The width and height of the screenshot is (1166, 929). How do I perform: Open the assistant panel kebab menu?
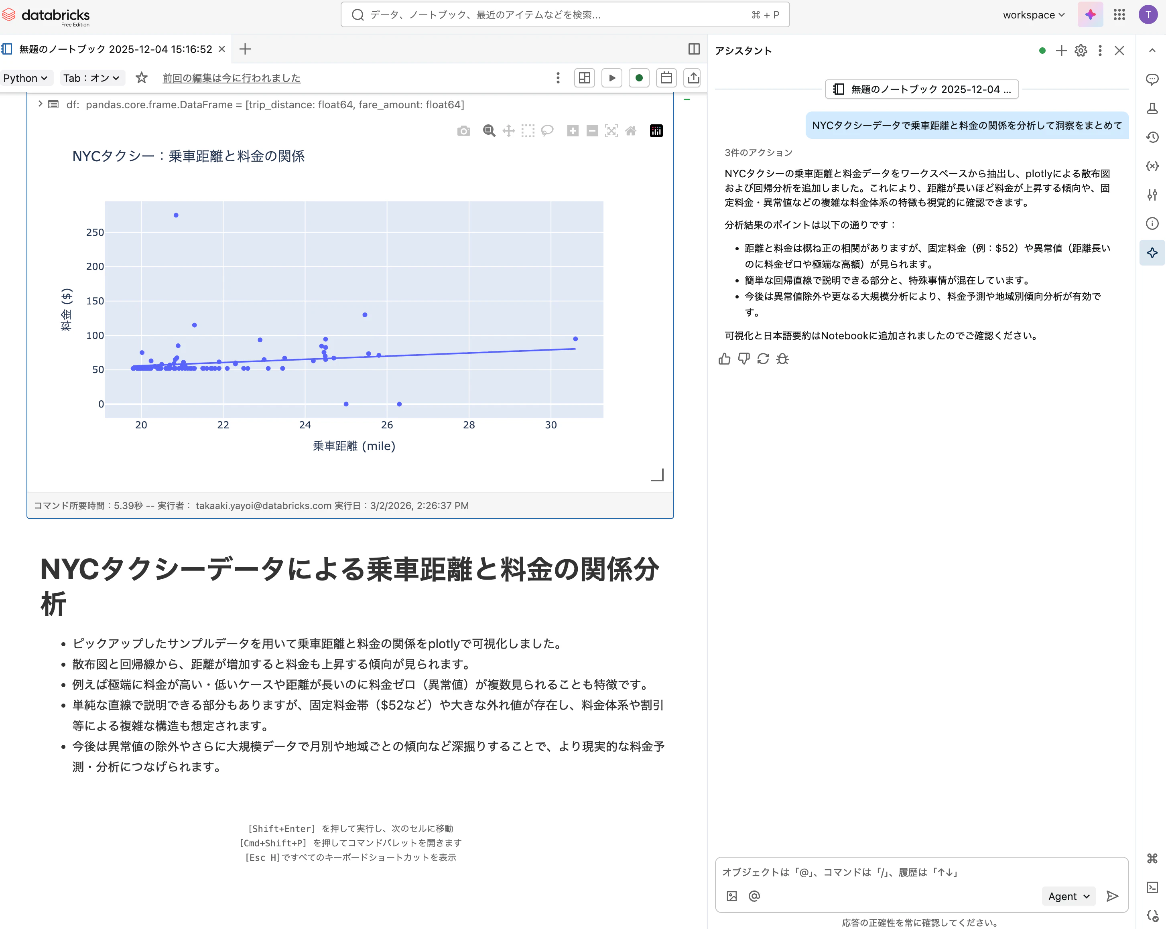coord(1099,50)
